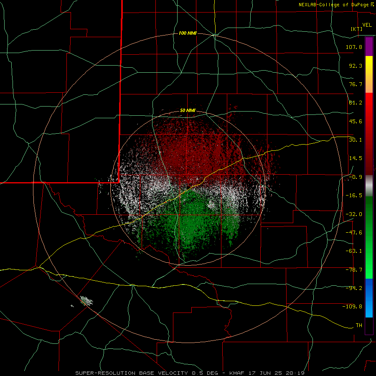Click the -109.8 velocity scale value

[352, 307]
